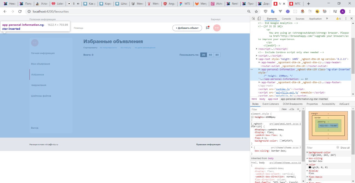Image resolution: width=355 pixels, height=183 pixels.
Task: Open the Google Translate extension
Action: [x=273, y=11]
